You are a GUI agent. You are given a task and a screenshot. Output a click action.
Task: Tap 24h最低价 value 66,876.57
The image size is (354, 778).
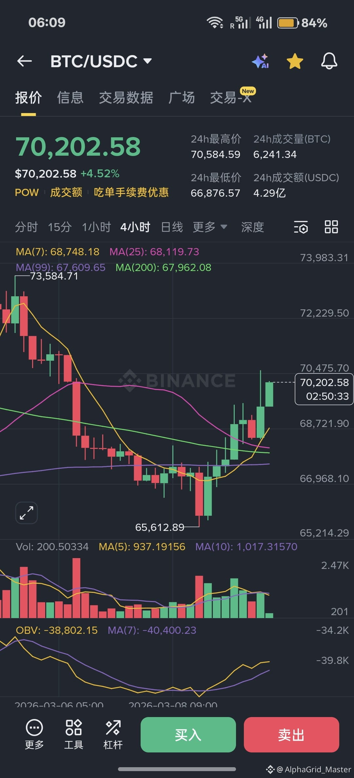point(216,193)
